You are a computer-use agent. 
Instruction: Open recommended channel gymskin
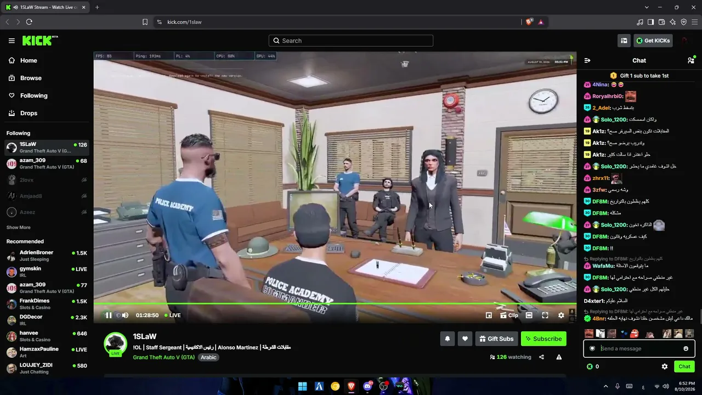coord(47,272)
